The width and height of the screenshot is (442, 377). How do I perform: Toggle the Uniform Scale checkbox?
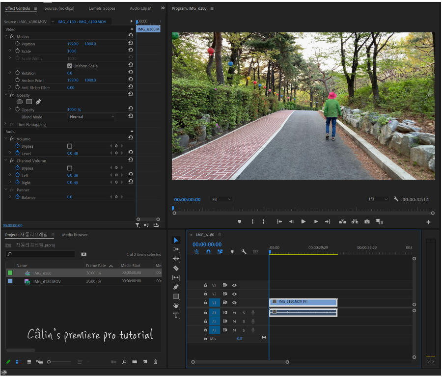coord(70,66)
